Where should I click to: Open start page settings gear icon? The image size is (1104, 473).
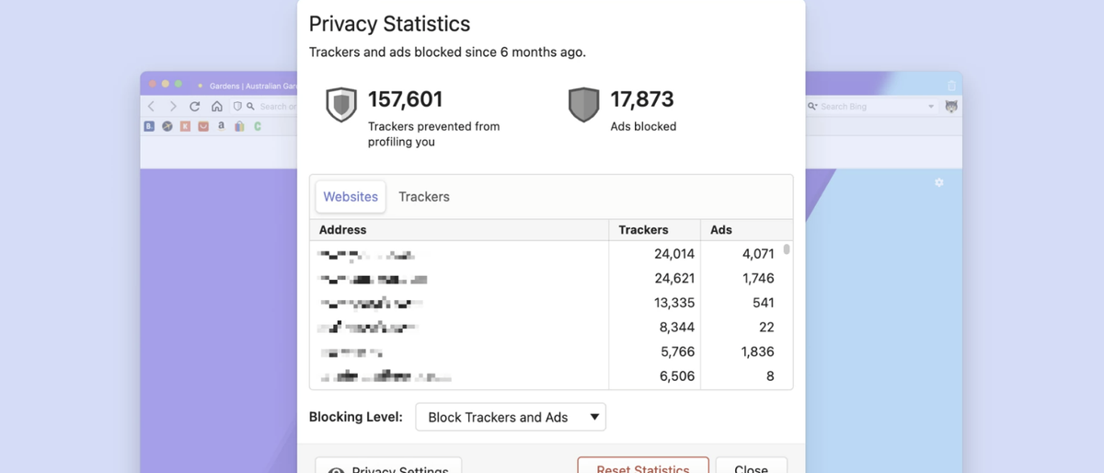pyautogui.click(x=939, y=183)
